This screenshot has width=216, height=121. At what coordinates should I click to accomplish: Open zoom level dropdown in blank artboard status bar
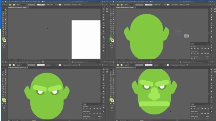click(x=13, y=60)
